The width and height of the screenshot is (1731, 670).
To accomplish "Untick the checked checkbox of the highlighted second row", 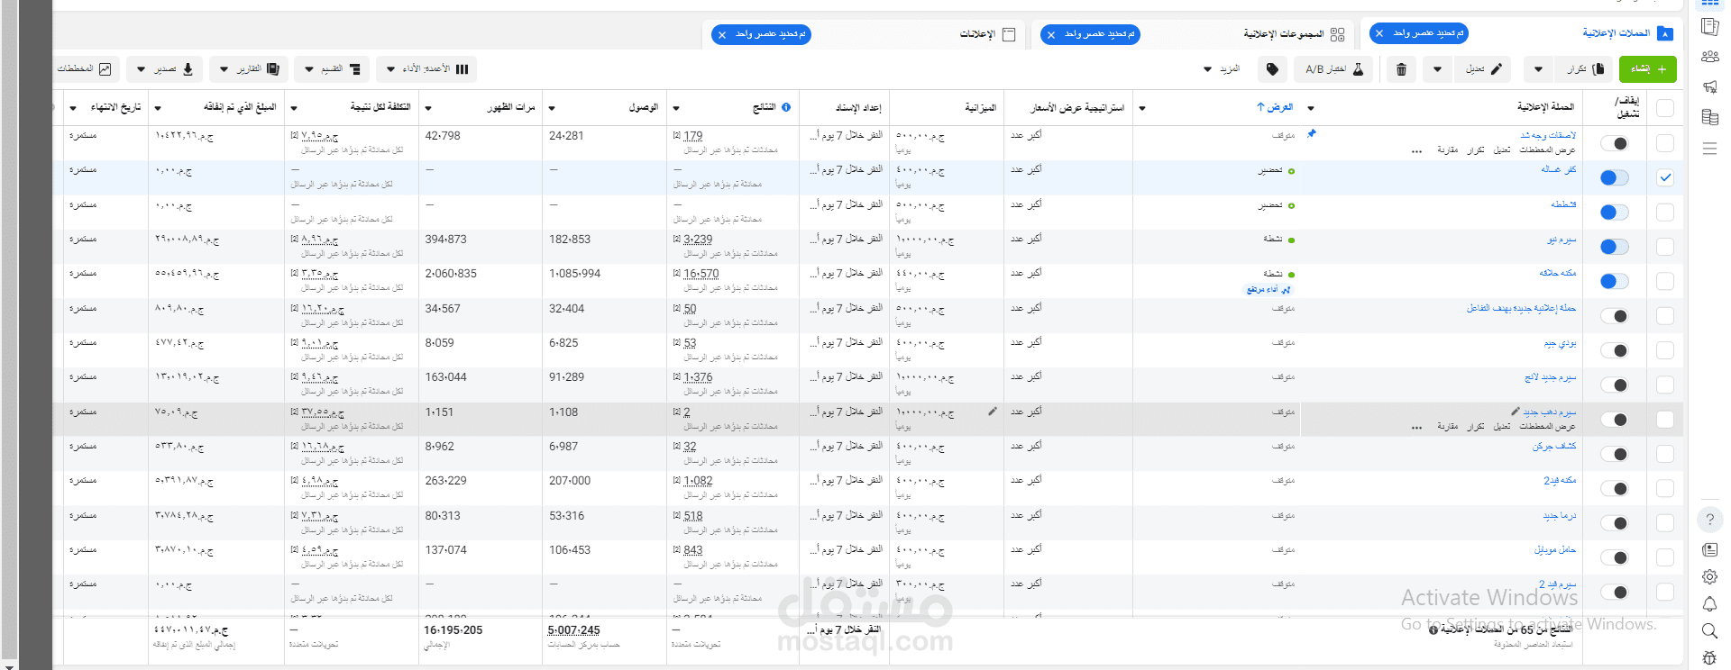I will point(1665,178).
